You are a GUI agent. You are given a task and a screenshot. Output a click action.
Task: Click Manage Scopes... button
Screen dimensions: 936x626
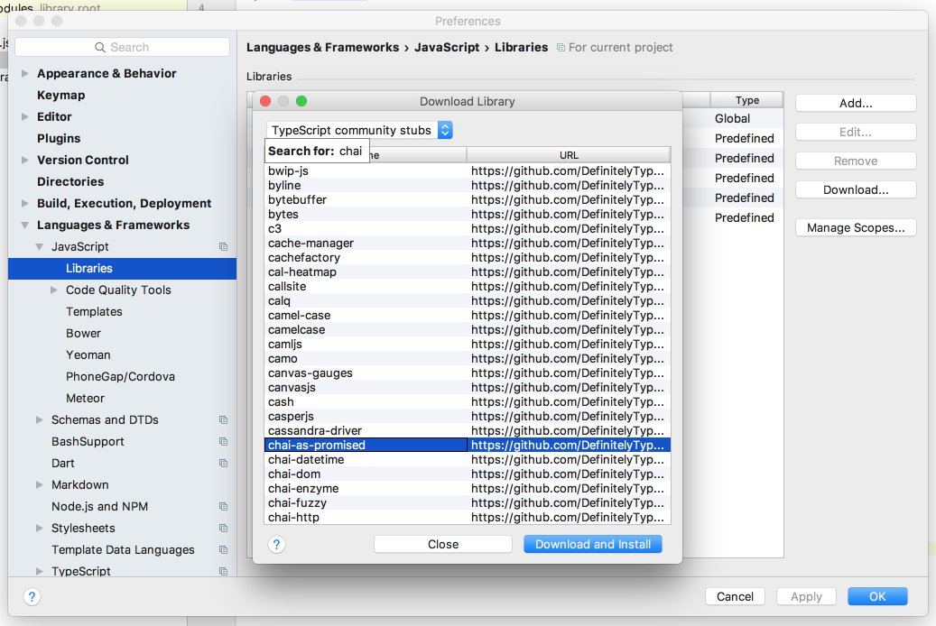(856, 228)
